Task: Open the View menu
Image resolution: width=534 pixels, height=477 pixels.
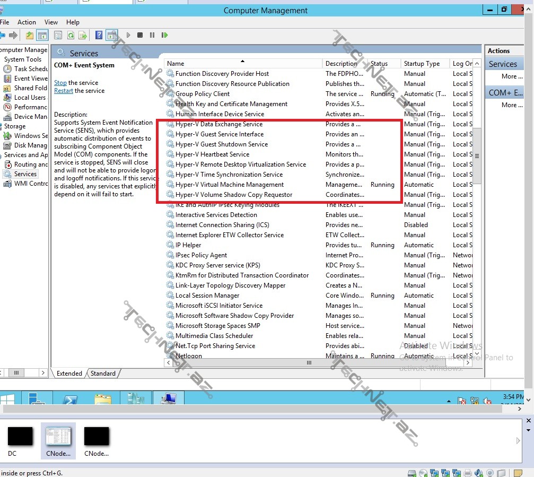Action: [x=51, y=22]
